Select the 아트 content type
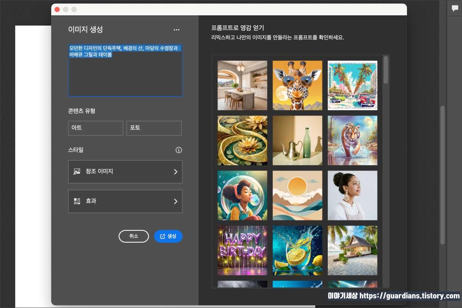Image resolution: width=462 pixels, height=308 pixels. [x=96, y=128]
